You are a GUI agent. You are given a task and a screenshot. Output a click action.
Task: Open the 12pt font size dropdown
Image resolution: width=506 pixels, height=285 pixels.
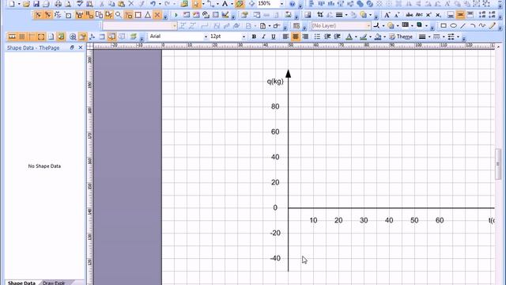[x=244, y=36]
